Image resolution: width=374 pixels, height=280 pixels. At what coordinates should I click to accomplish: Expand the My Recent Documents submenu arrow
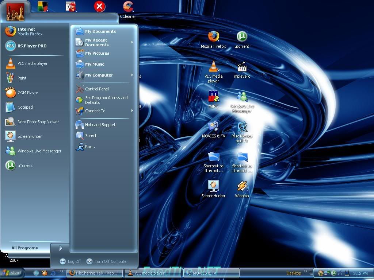click(132, 42)
